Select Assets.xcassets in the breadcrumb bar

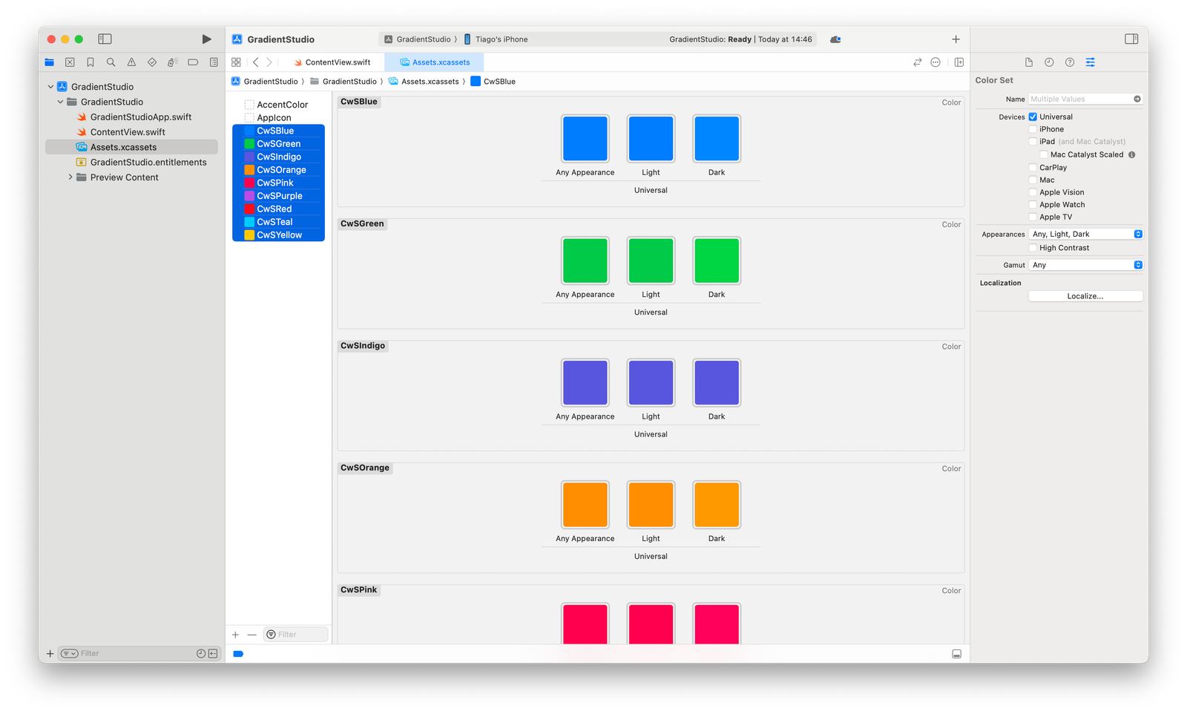tap(430, 81)
